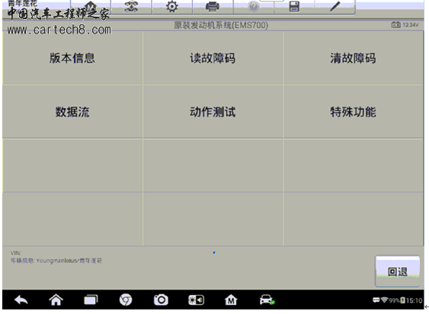Open settings gear in top toolbar
The width and height of the screenshot is (429, 314).
click(x=172, y=7)
